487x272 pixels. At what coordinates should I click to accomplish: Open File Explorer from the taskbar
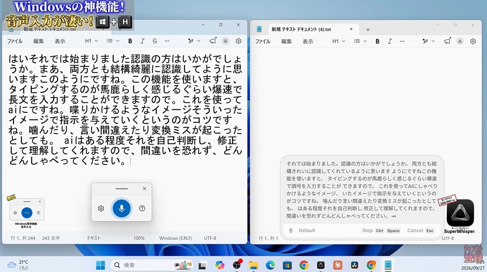coord(254,265)
